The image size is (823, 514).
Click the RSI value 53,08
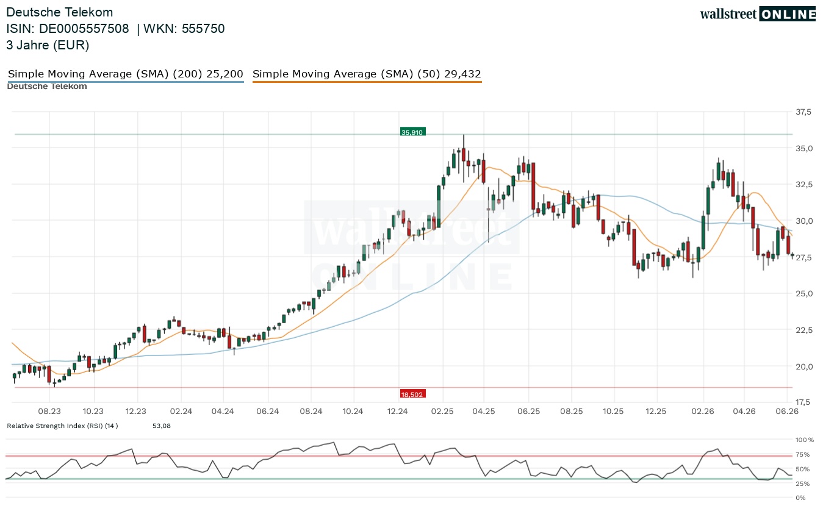(162, 426)
